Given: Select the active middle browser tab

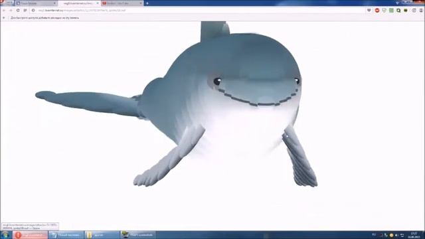Looking at the screenshot, I should pos(79,3).
